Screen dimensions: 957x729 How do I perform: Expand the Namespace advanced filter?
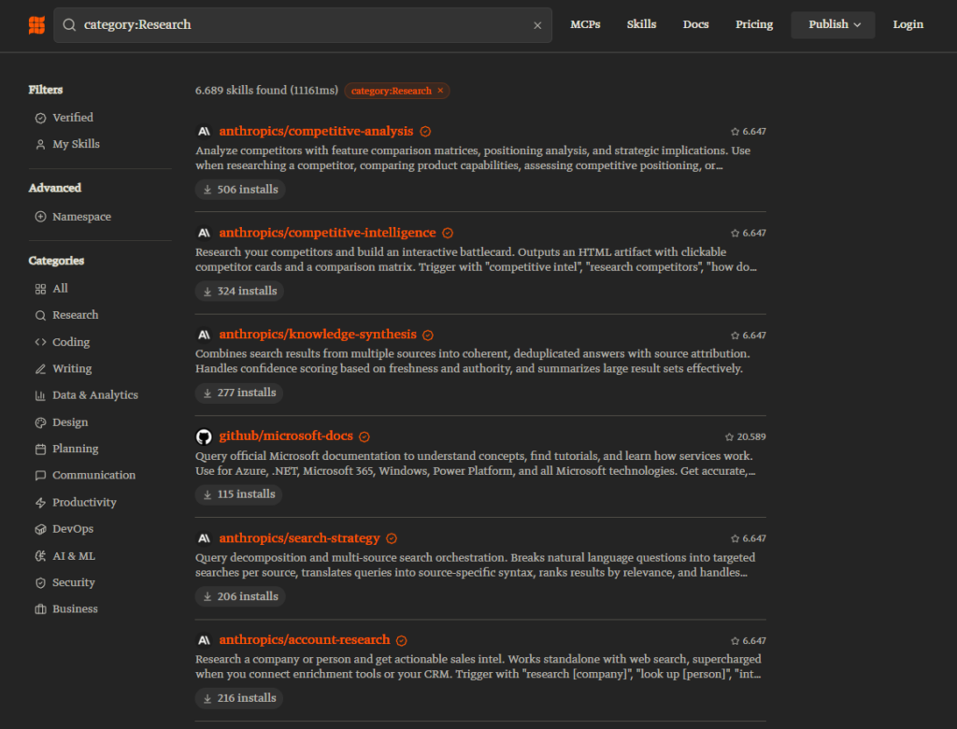click(x=73, y=217)
